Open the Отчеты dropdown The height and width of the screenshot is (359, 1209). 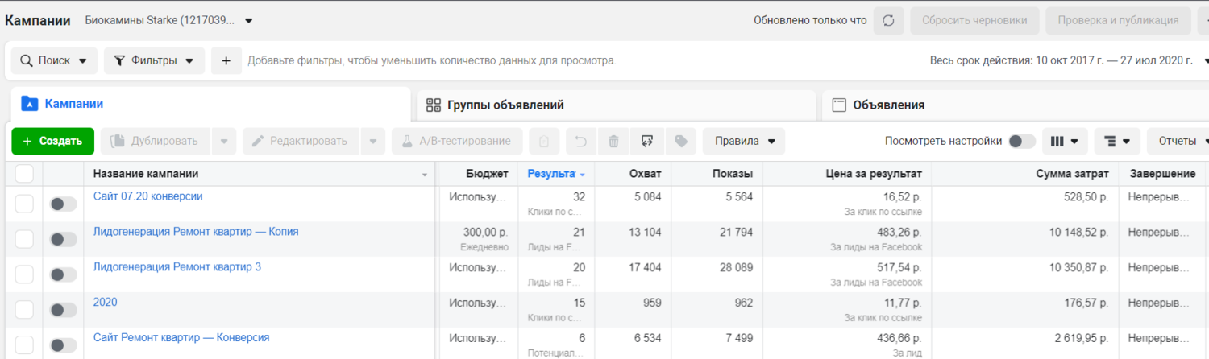[x=1178, y=142]
